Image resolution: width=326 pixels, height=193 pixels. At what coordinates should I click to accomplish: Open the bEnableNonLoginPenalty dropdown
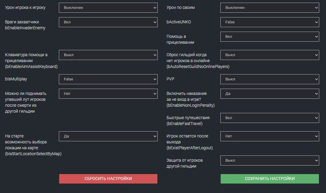pos(270,94)
